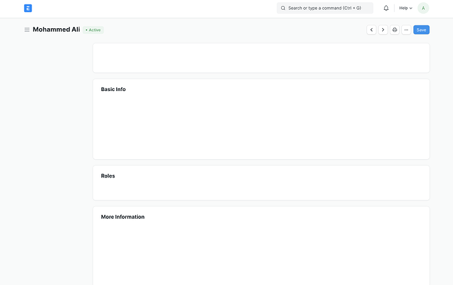Toggle the sidebar with hamburger icon
The width and height of the screenshot is (453, 285).
[27, 30]
